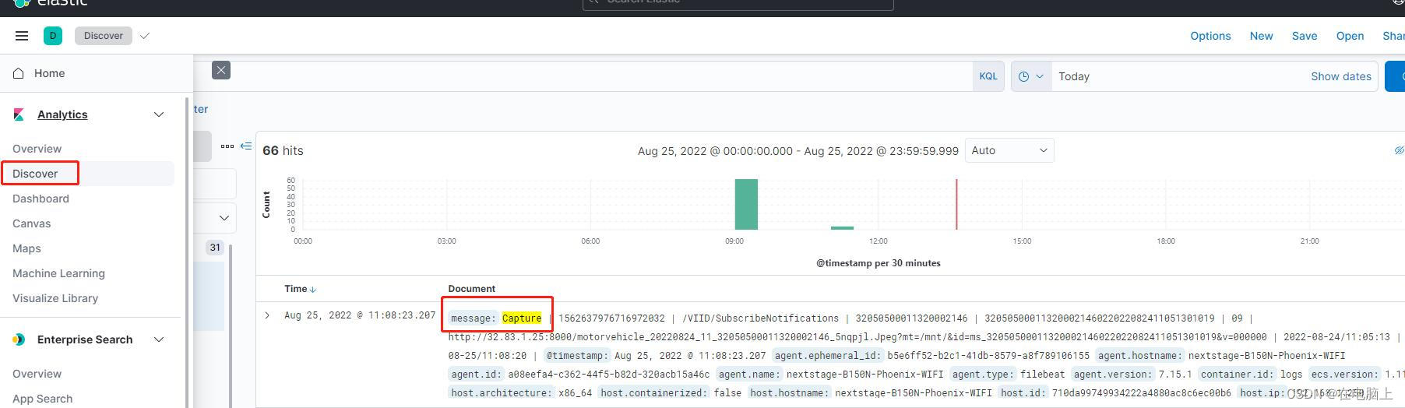Click the tall green histogram bar at 09:00
The image size is (1405, 408).
[746, 204]
